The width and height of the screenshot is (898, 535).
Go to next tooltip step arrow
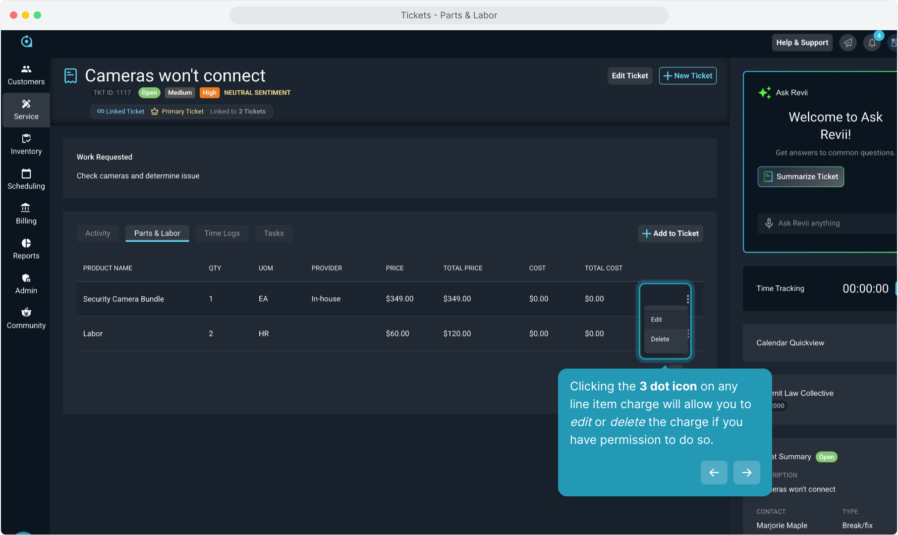click(x=746, y=473)
